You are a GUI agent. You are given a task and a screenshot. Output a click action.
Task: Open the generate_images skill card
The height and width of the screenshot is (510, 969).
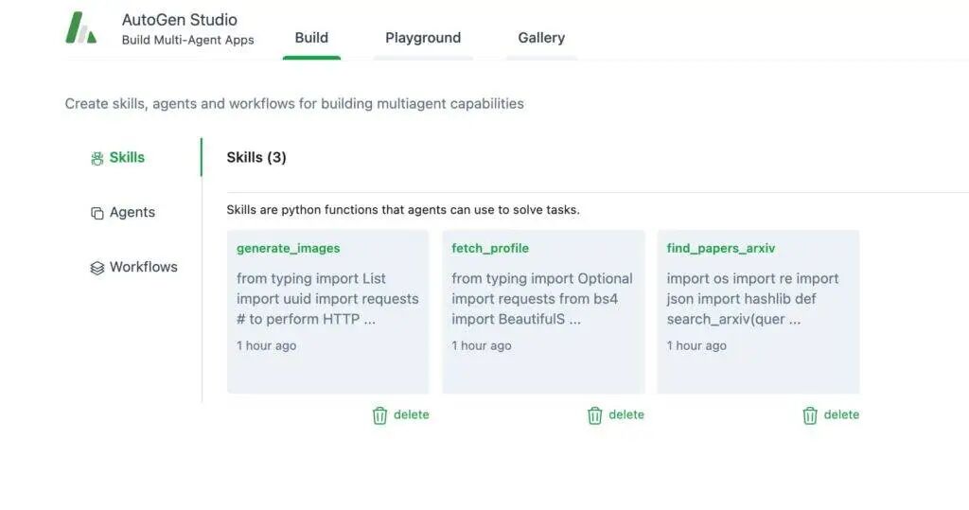[x=327, y=311]
